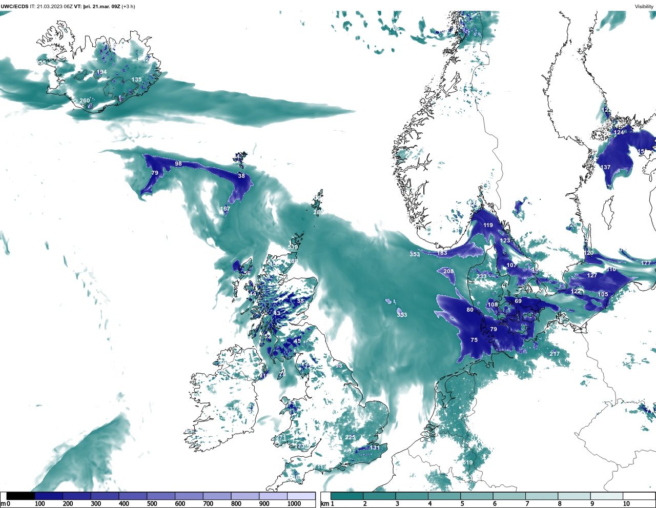Click the '217' value over northeast Germany
Screen dimensions: 656x508
pyautogui.click(x=555, y=354)
